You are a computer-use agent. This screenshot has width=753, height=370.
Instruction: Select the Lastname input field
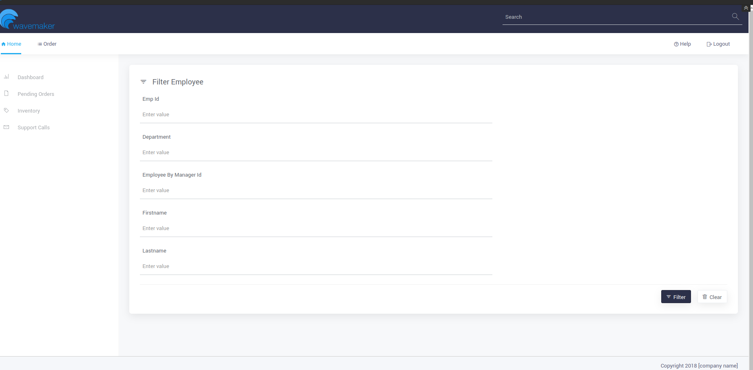click(316, 266)
